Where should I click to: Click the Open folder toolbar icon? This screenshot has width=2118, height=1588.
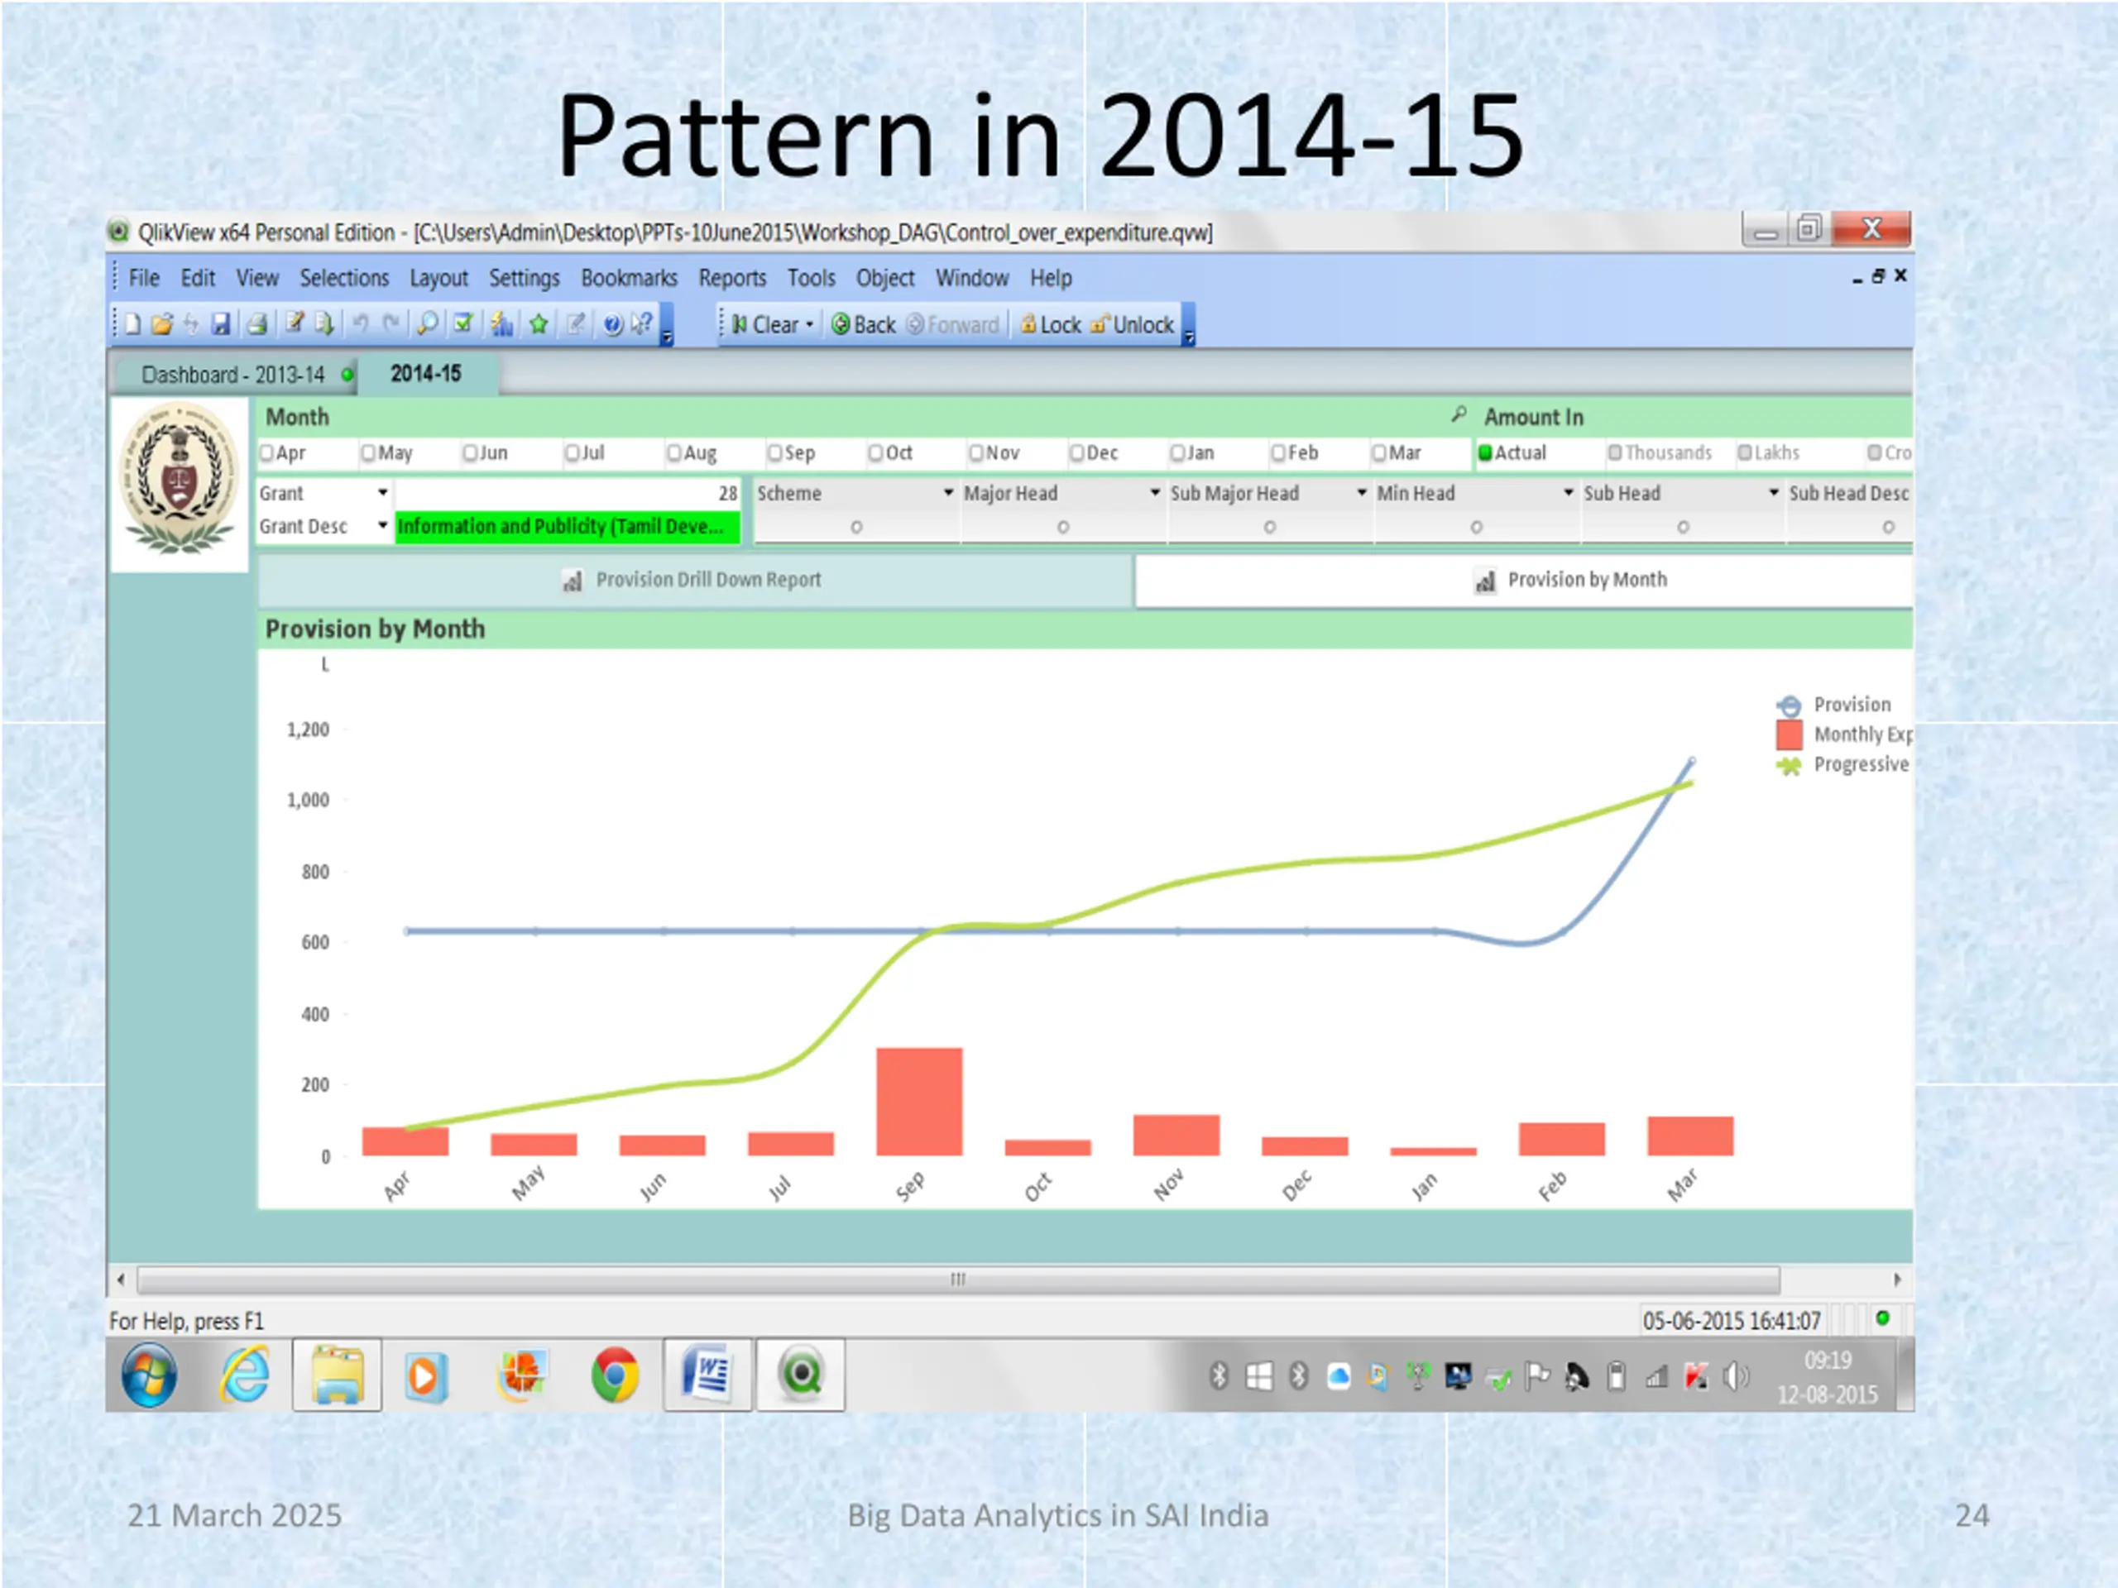162,324
